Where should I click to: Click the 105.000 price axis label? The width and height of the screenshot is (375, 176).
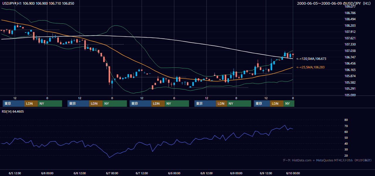[x=350, y=95]
